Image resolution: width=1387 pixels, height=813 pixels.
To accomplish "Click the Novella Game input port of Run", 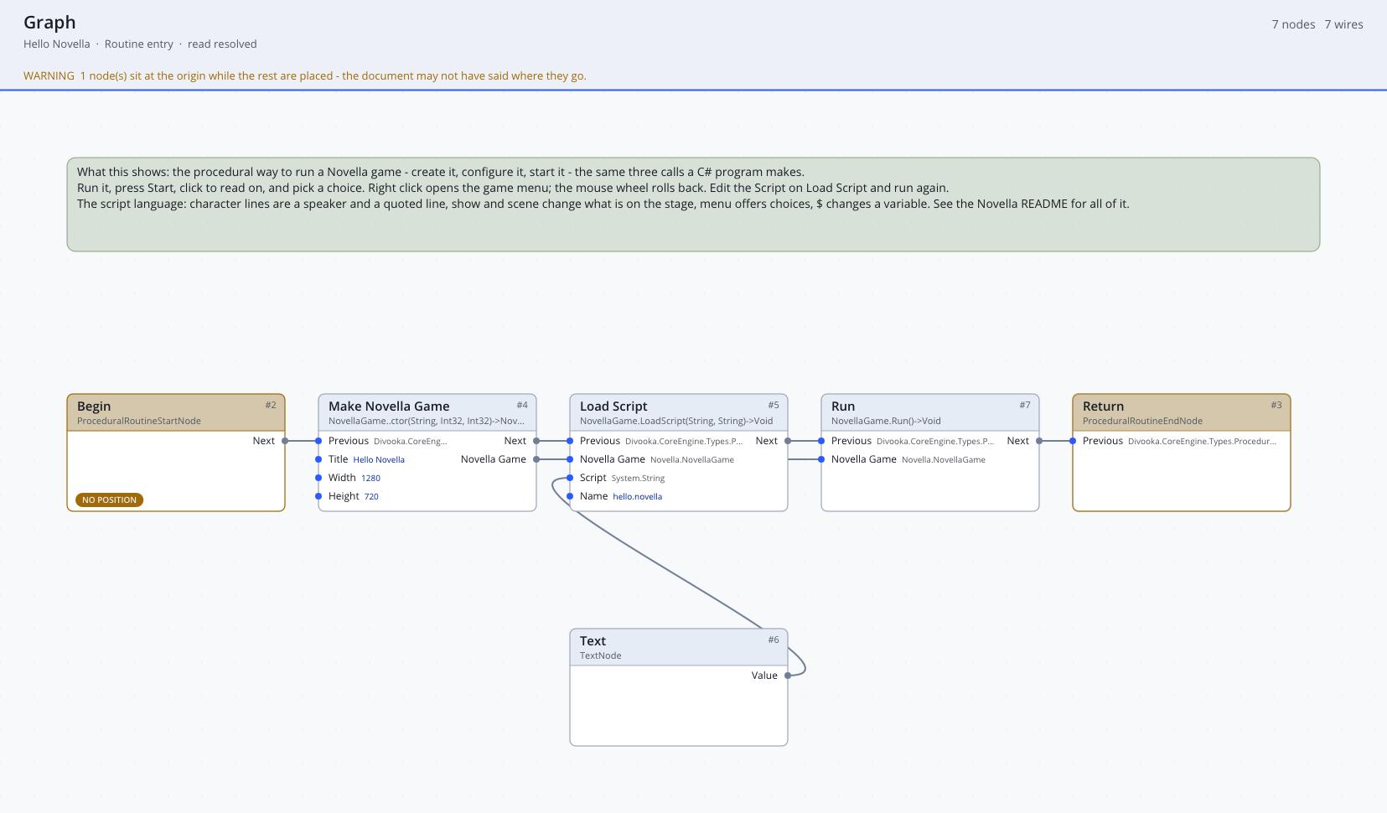I will coord(821,459).
